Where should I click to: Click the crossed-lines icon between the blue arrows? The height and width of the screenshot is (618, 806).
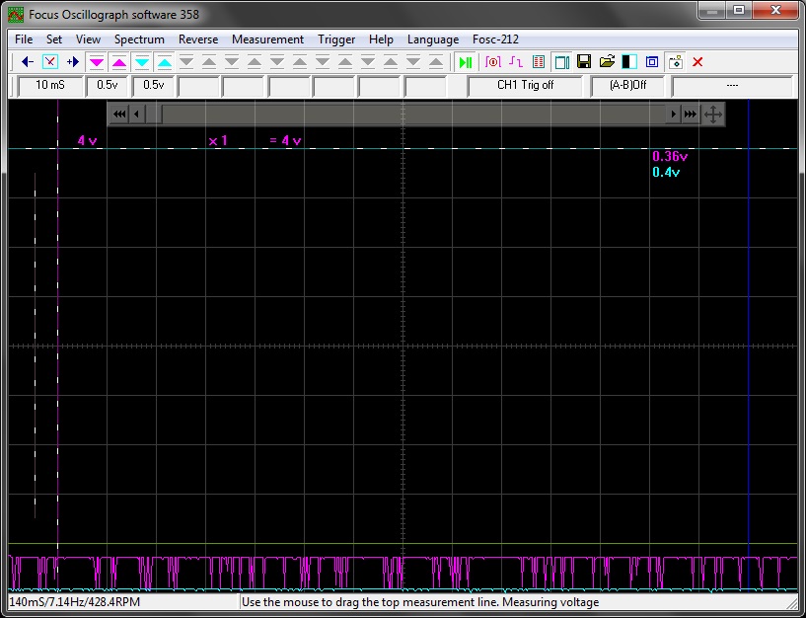point(50,62)
